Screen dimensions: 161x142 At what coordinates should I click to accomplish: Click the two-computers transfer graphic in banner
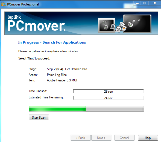click(125, 24)
